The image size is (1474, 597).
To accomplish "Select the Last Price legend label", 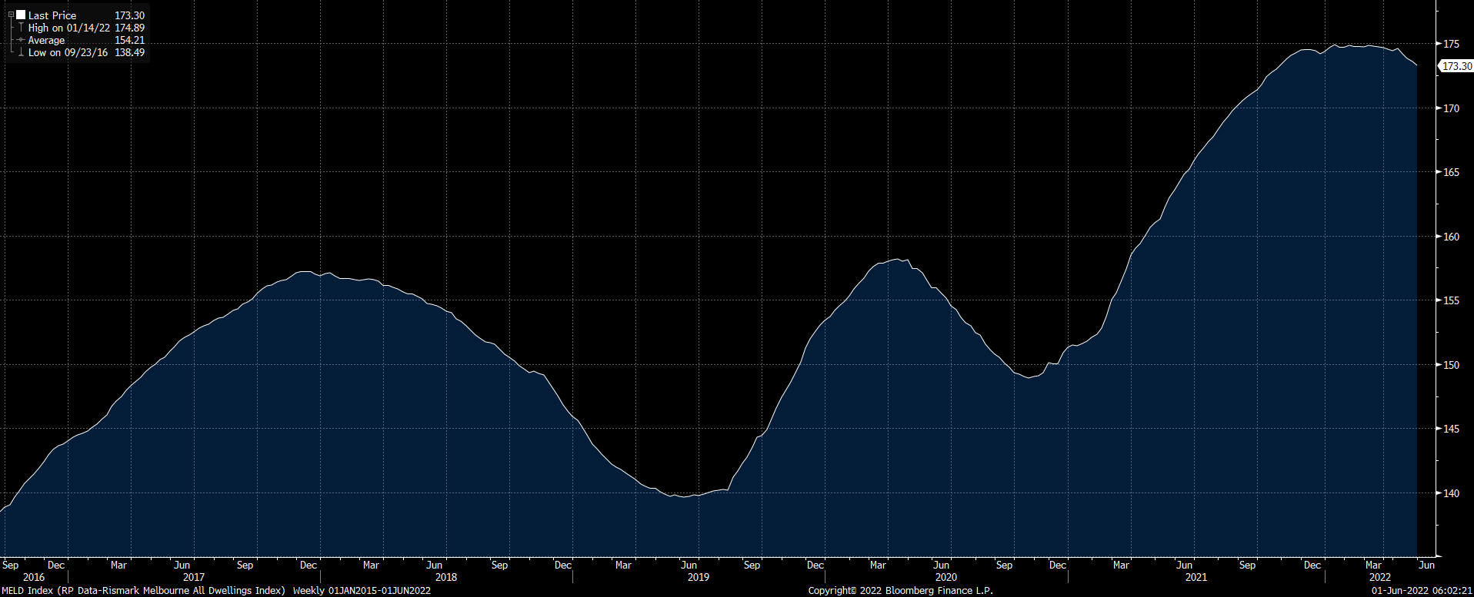I will pyautogui.click(x=52, y=15).
